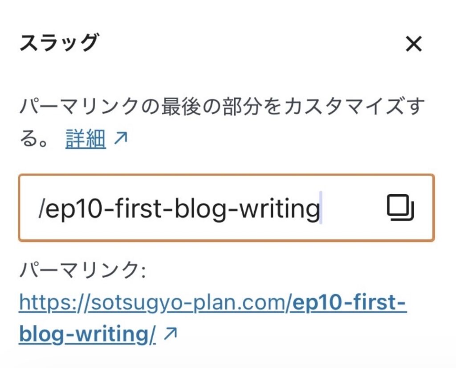Viewport: 456px width, 368px height.
Task: Click the bold ep10-first- part of permalink
Action: [350, 303]
